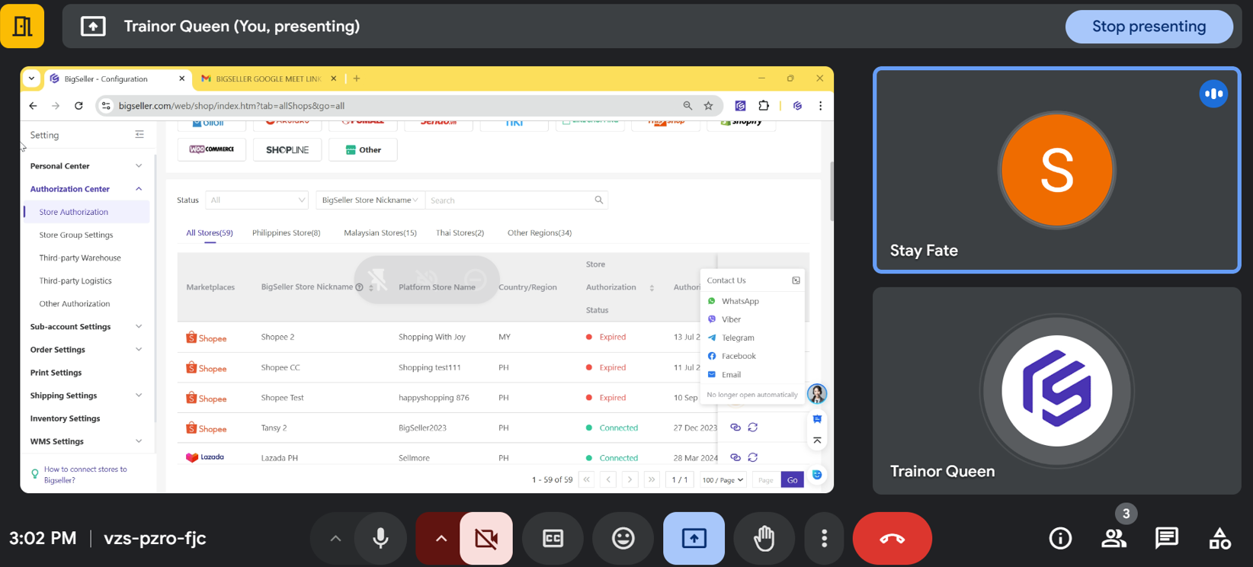Image resolution: width=1253 pixels, height=567 pixels.
Task: Mute the microphone in the call bar
Action: pos(380,538)
